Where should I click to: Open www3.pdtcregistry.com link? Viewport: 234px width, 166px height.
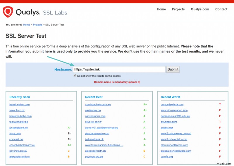174,139
